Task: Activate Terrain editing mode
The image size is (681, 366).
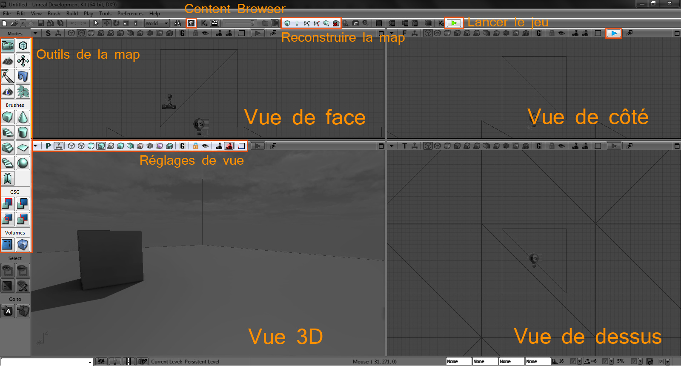Action: click(8, 61)
